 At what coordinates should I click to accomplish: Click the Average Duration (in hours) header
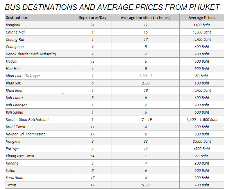(146, 17)
